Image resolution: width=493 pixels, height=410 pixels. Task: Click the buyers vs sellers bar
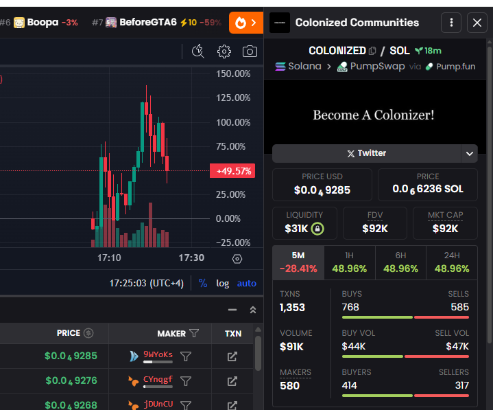(405, 396)
